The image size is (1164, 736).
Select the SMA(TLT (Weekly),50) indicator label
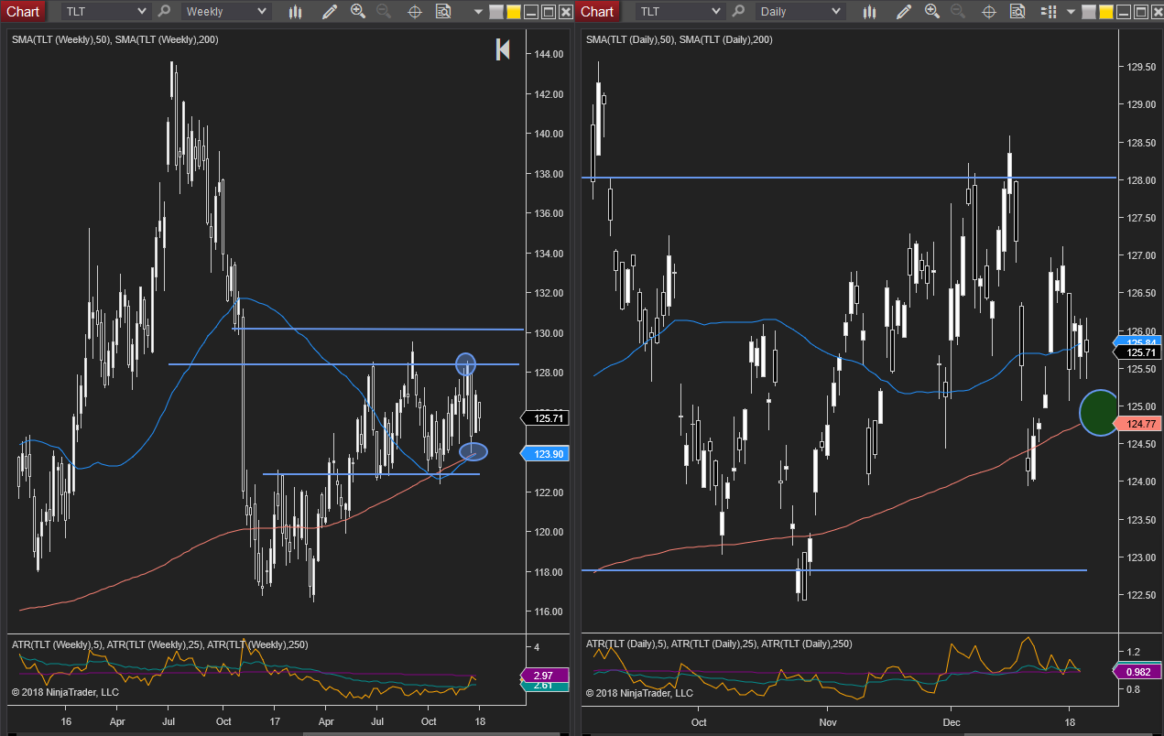click(60, 39)
